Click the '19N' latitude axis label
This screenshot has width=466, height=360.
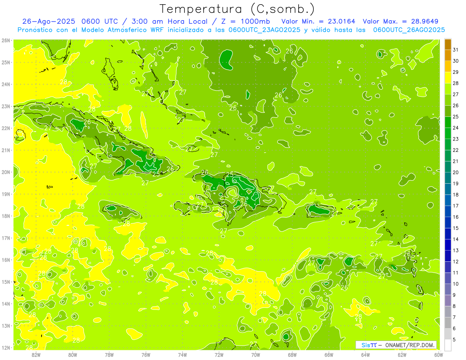[6, 194]
